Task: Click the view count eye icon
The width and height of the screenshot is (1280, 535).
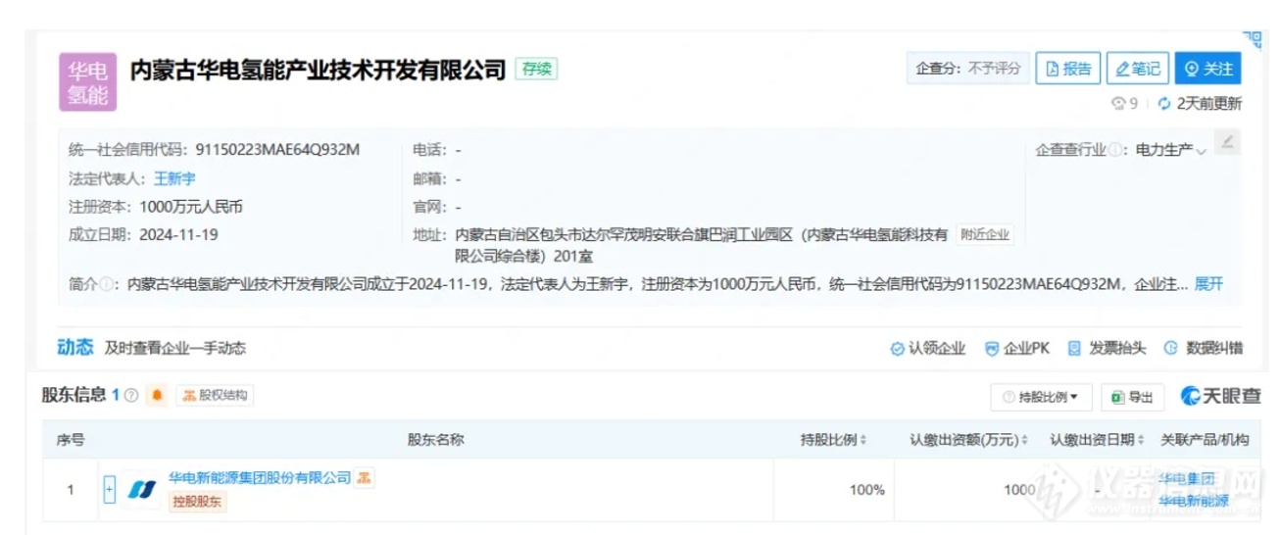Action: [1118, 104]
